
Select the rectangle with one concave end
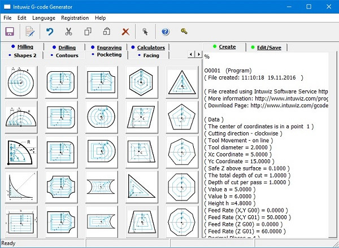point(101,222)
